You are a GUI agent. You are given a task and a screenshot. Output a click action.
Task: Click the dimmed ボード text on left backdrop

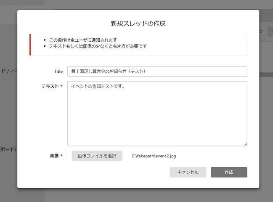8,149
